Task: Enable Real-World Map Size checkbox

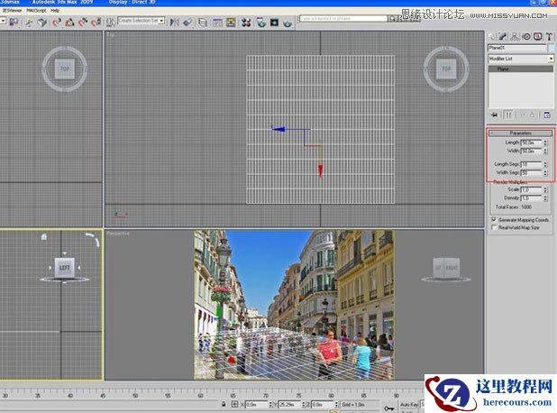Action: tap(494, 227)
